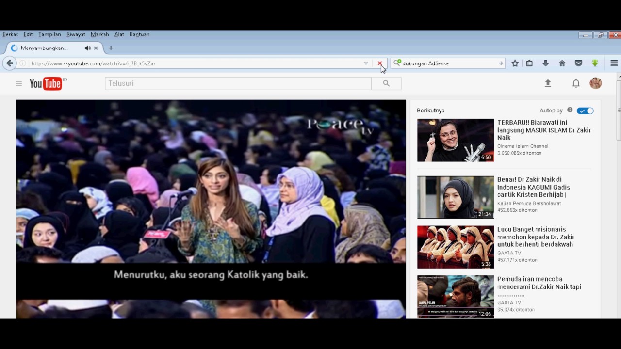The width and height of the screenshot is (621, 349).
Task: Click the thumbnail with 12:06 duration
Action: pyautogui.click(x=456, y=297)
